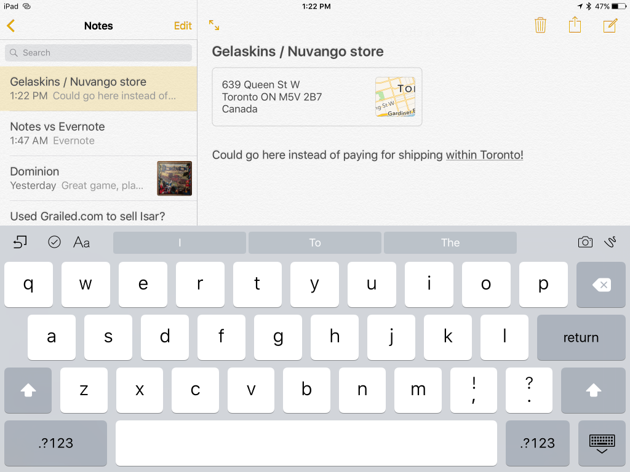Tap the l key
This screenshot has width=630, height=472.
pyautogui.click(x=504, y=337)
